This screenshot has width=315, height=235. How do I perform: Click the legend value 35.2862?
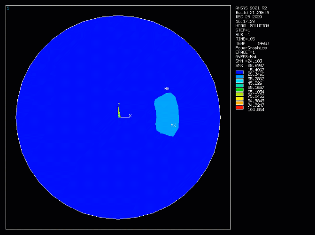pos(256,79)
